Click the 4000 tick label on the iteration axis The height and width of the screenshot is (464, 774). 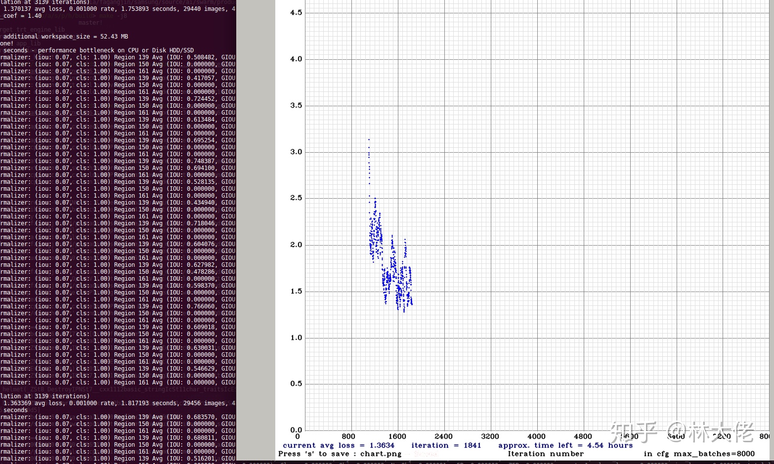[x=536, y=436]
